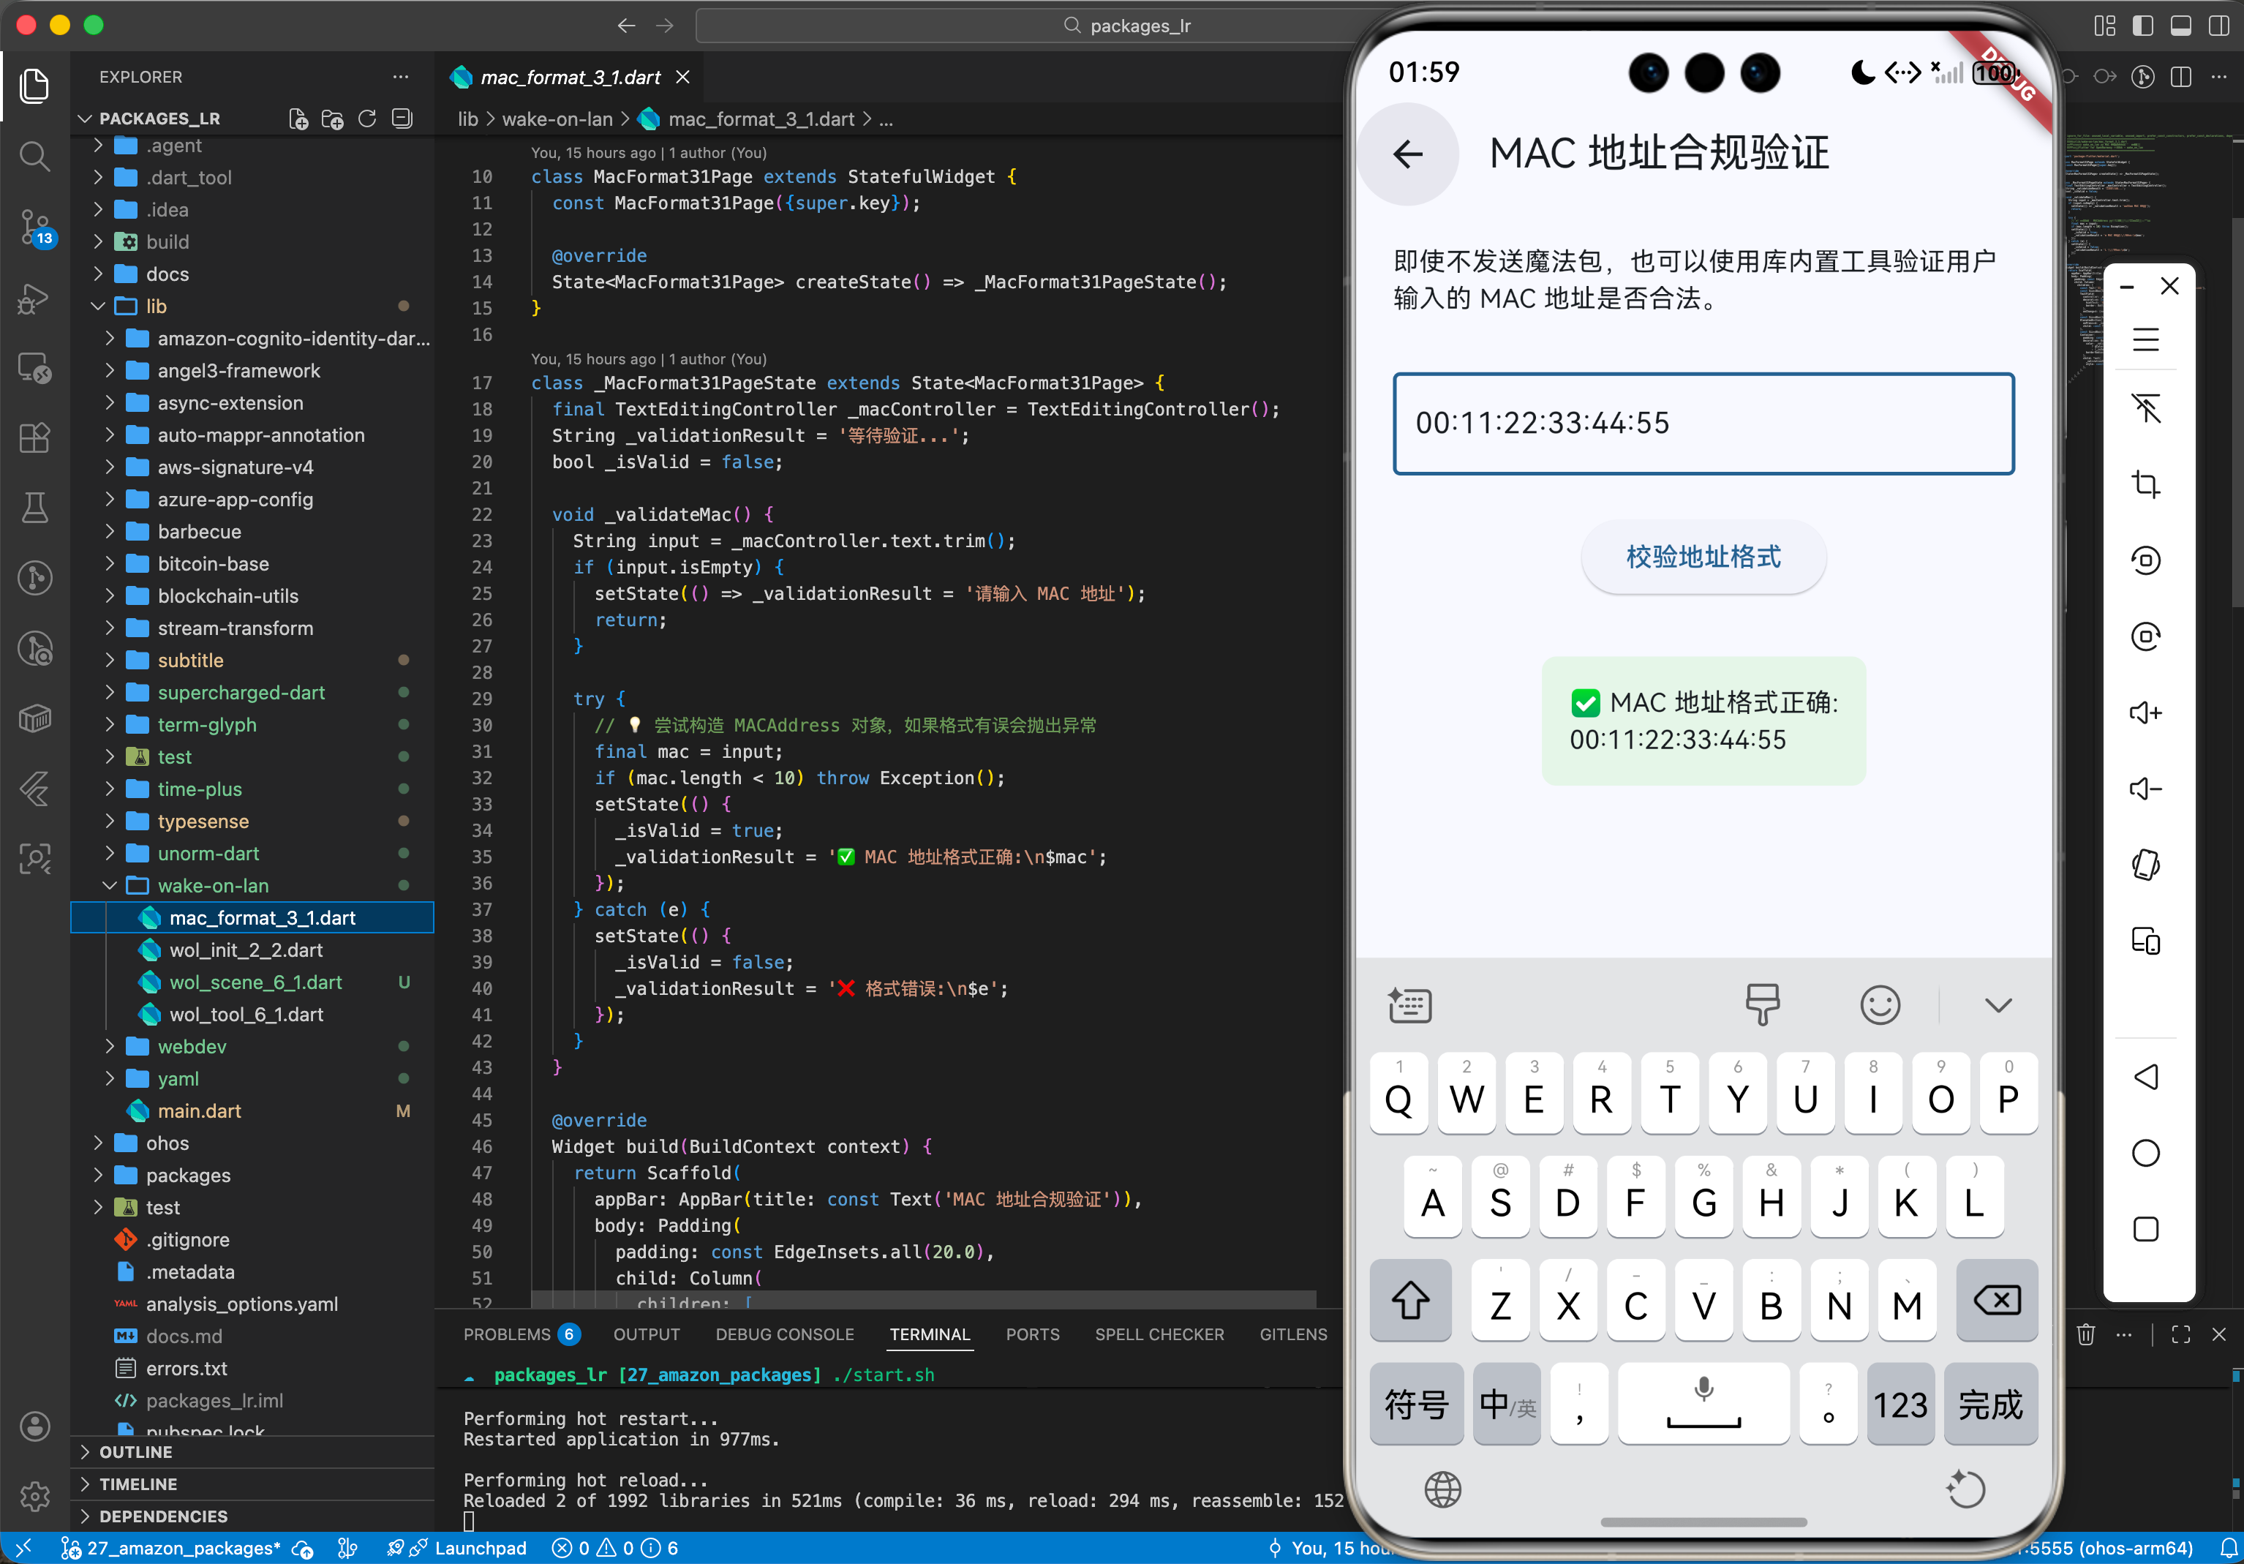The width and height of the screenshot is (2244, 1564).
Task: Toggle the Shift key on phone keyboard
Action: 1409,1301
